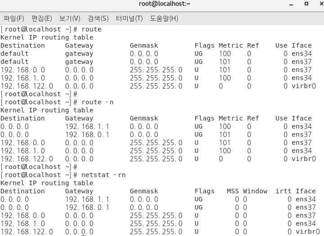Click 'Destination' header in netstat -rn output
Screen dimensions: 324x236
(x=22, y=191)
